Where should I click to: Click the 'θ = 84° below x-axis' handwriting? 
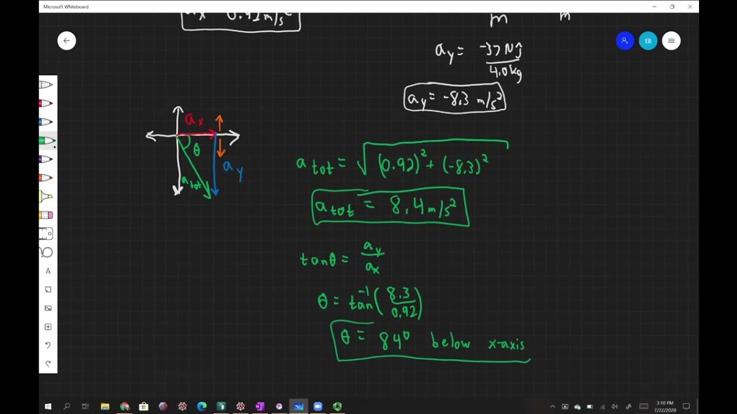432,342
